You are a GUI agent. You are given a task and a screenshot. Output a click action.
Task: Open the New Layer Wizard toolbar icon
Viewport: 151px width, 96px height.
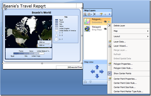(x=85, y=14)
